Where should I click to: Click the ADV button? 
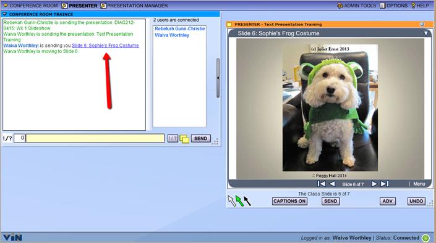coord(387,201)
